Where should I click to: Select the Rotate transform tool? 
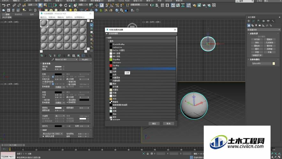point(66,5)
